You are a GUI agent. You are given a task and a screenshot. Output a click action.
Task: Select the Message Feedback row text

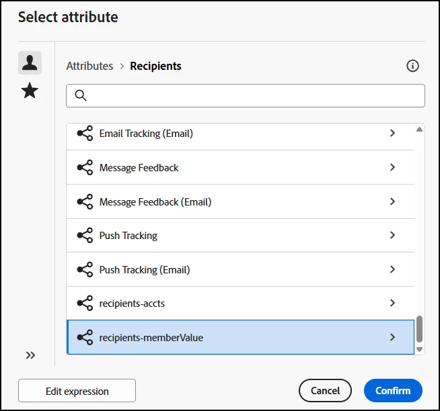click(x=139, y=167)
